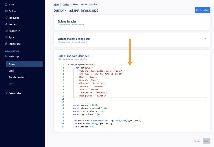Viewport: 214px width, 147px height.
Task: Click the Produkter tag icon
Action: [x=6, y=17]
